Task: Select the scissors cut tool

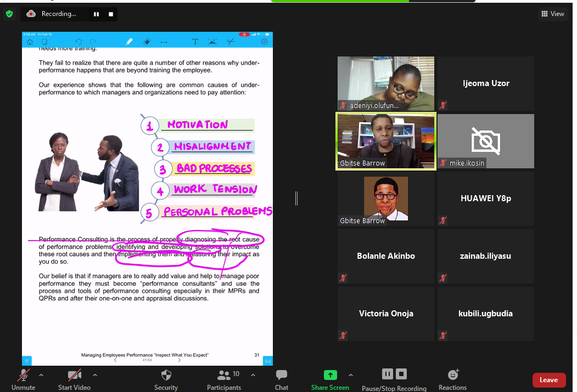Action: pos(231,42)
